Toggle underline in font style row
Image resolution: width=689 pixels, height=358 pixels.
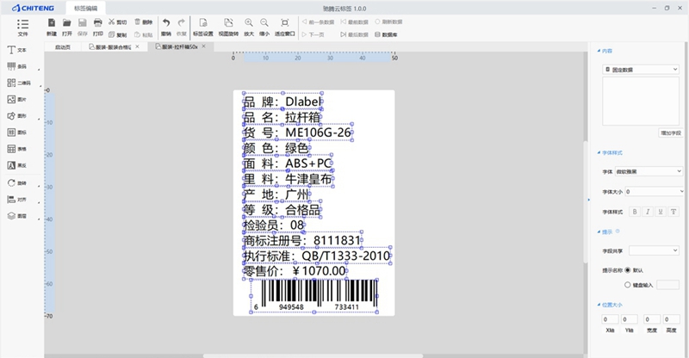pyautogui.click(x=661, y=211)
